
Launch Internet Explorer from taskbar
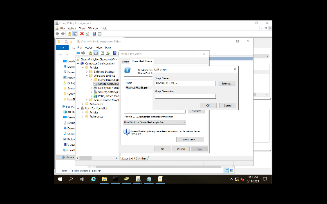[x=93, y=179]
